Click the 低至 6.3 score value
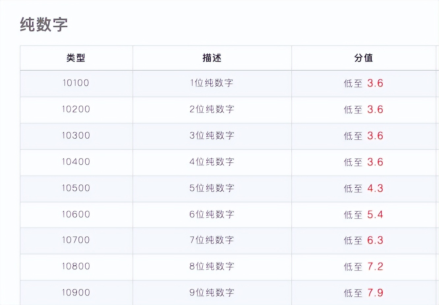Screen dimensions: 439x305 (364, 240)
